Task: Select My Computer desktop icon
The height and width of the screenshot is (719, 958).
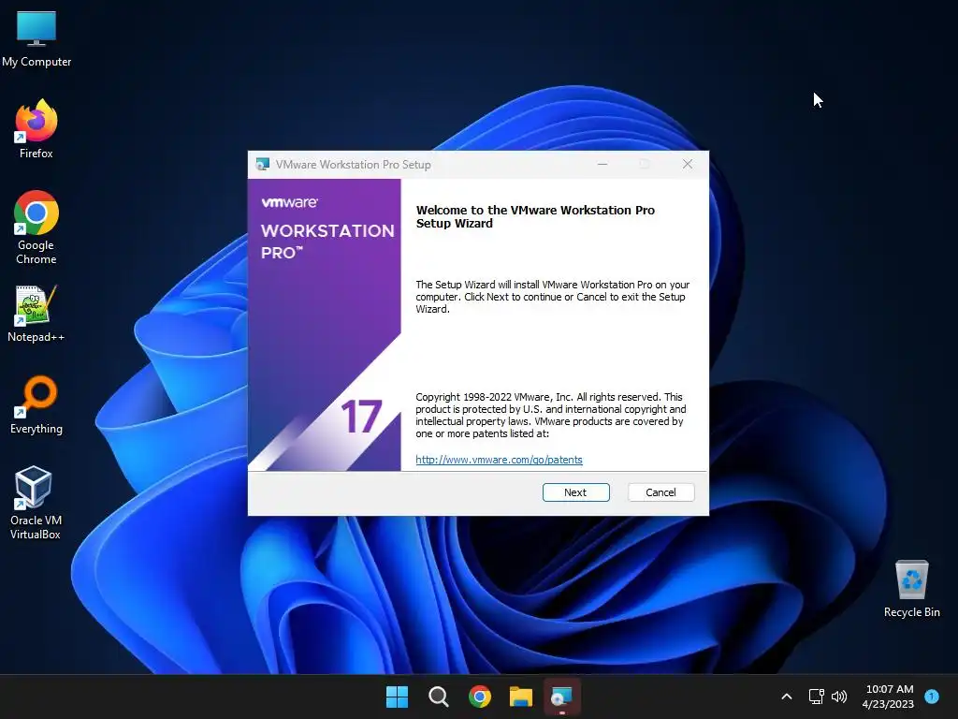Action: 36,39
